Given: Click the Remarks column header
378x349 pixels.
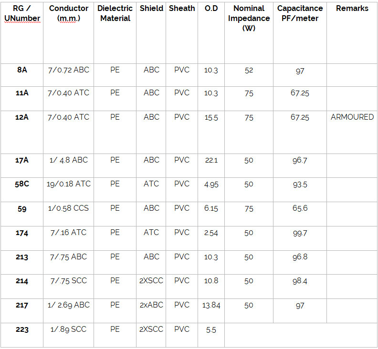Looking at the screenshot, I should [352, 9].
